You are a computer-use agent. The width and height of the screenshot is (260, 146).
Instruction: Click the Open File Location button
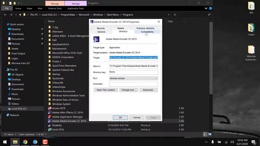(x=106, y=90)
